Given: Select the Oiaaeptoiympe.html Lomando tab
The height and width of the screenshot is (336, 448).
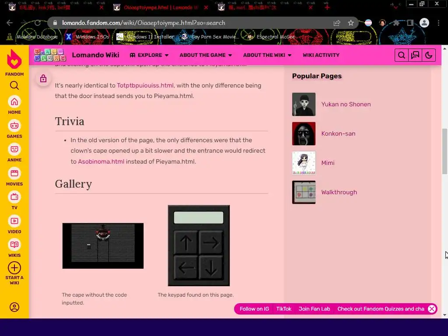Looking at the screenshot, I should point(161,7).
